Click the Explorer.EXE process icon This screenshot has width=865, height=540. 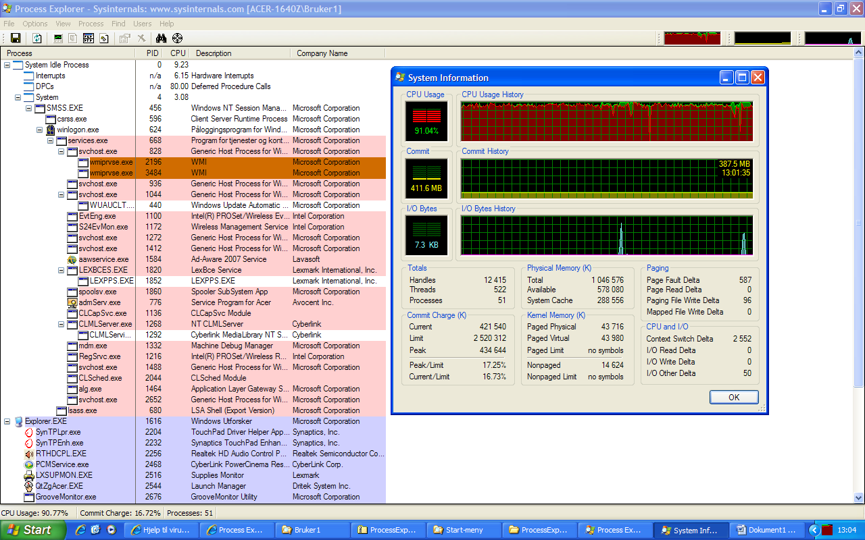(18, 421)
